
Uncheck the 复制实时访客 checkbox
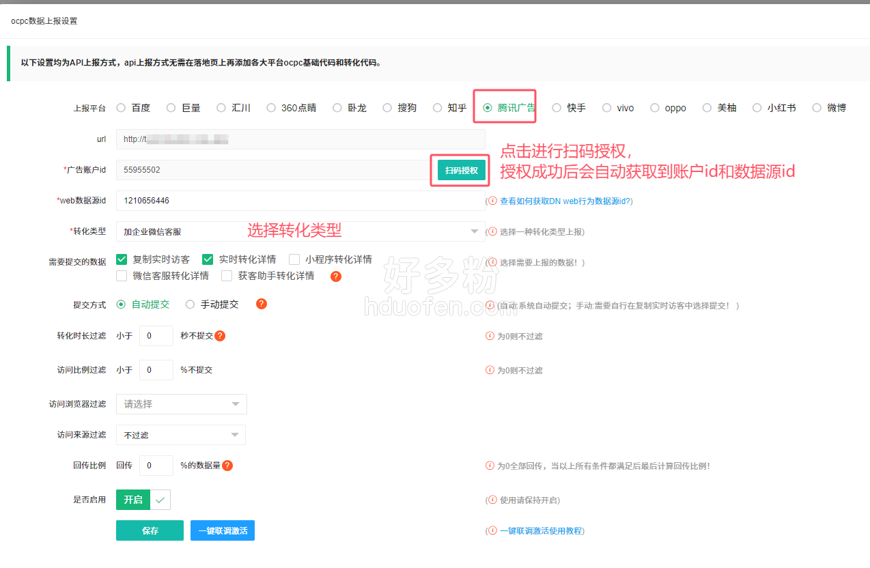[x=122, y=259]
